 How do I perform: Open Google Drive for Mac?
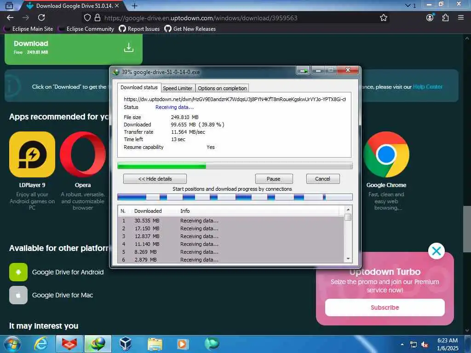point(63,295)
